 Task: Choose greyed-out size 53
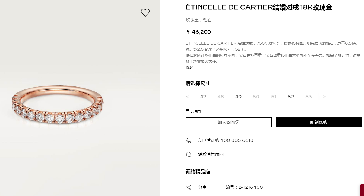[309, 97]
